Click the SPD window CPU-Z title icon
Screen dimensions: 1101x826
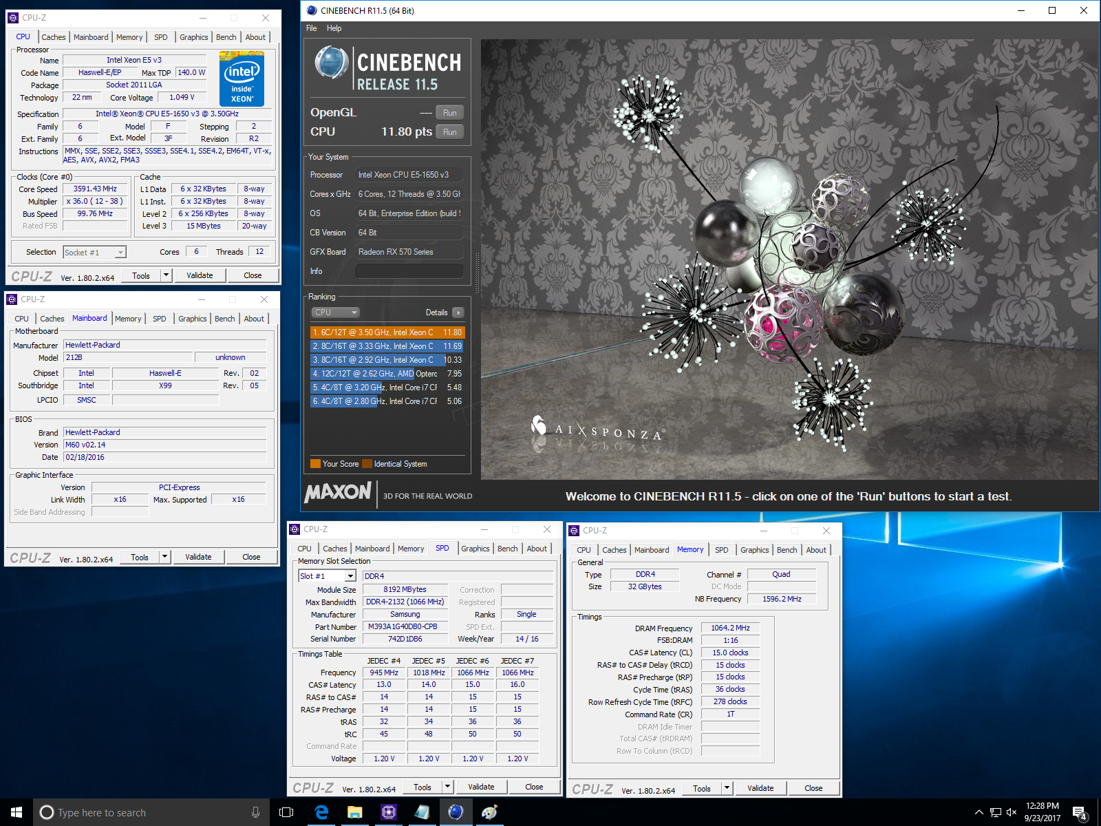pos(295,529)
